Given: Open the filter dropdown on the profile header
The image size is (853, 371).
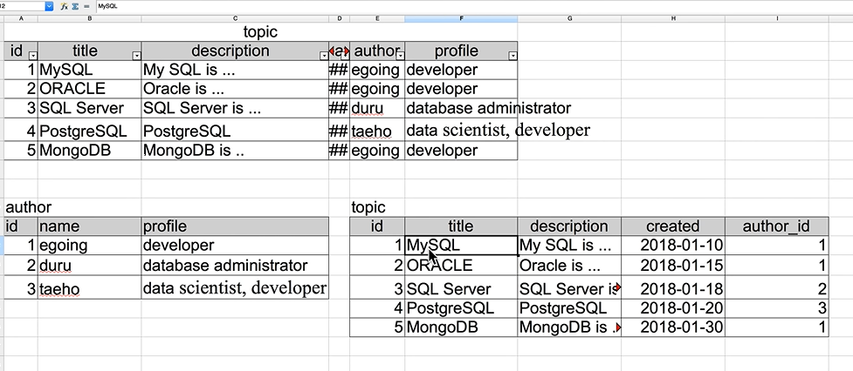Looking at the screenshot, I should [512, 56].
